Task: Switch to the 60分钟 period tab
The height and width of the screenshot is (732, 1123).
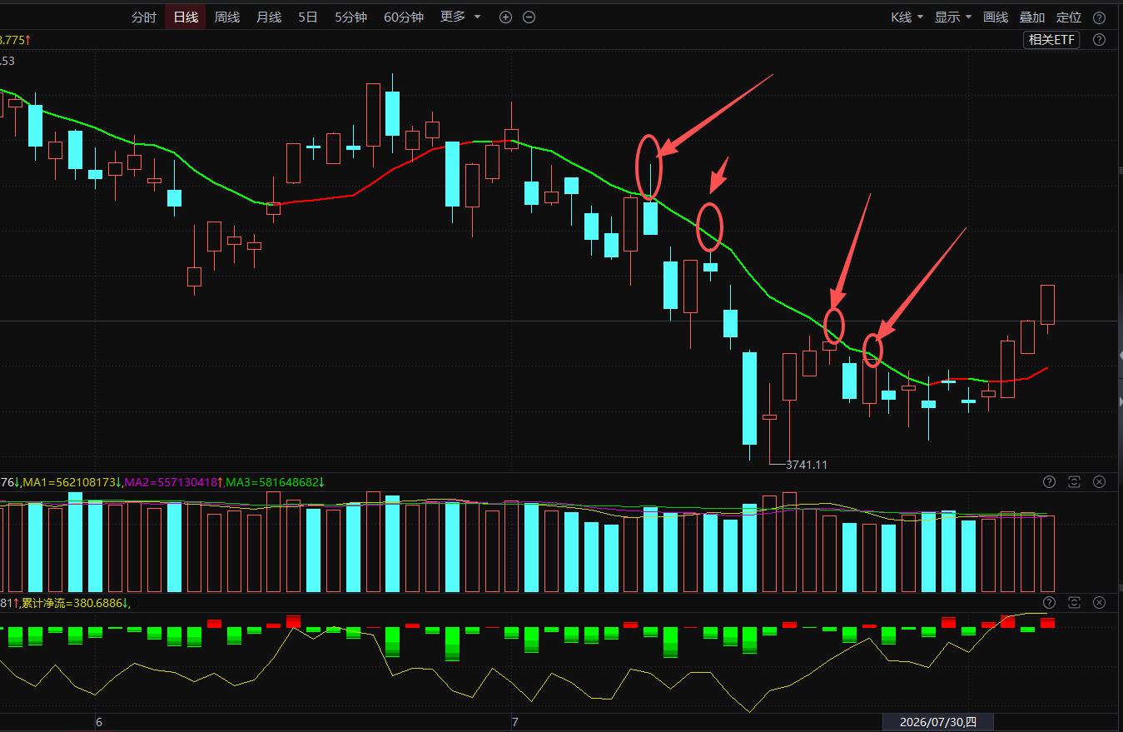Action: [404, 17]
